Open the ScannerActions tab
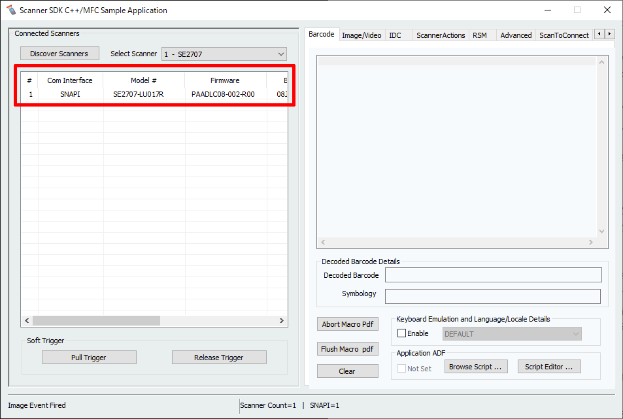Screen dimensions: 623x419 (x=441, y=35)
